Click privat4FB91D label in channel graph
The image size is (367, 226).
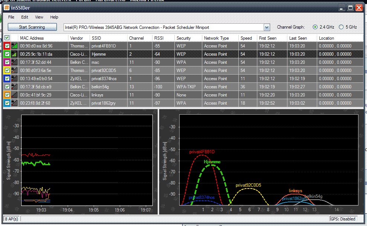202,152
